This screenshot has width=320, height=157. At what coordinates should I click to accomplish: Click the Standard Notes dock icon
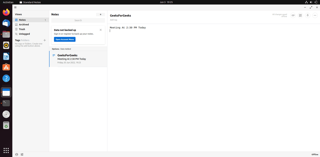point(6,92)
